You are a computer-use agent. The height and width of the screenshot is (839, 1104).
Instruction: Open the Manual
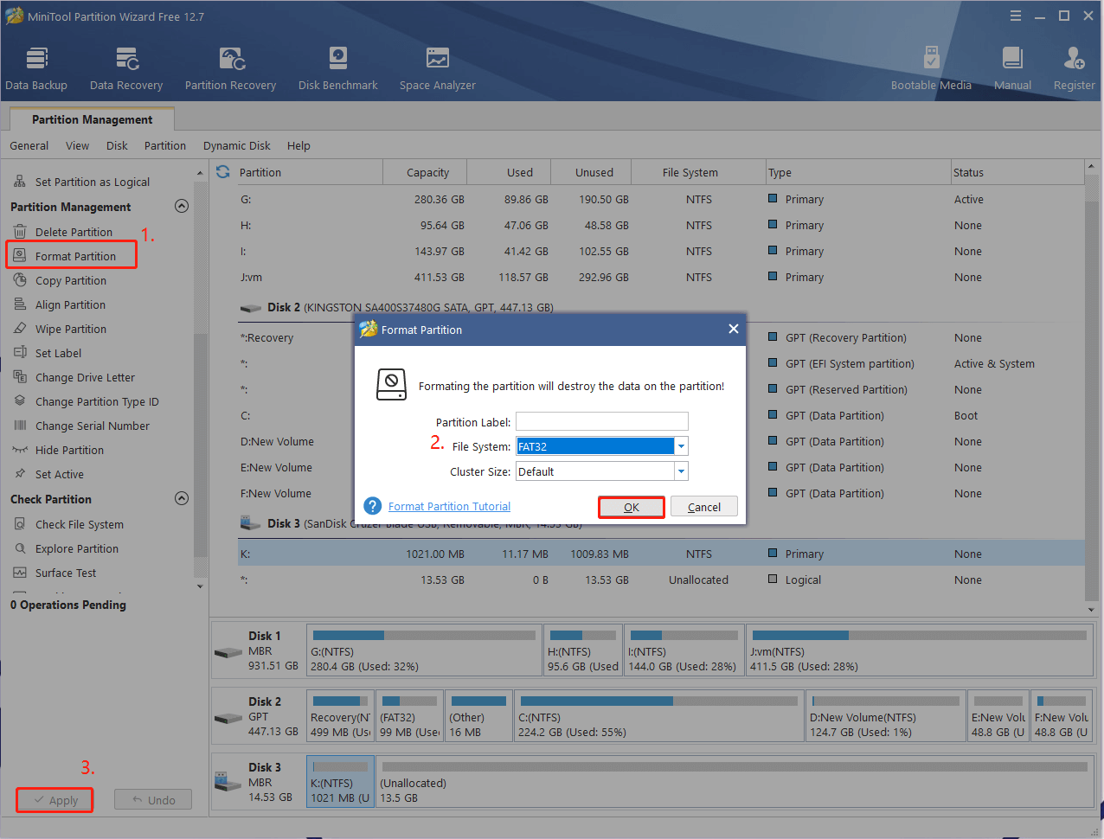click(x=1012, y=68)
